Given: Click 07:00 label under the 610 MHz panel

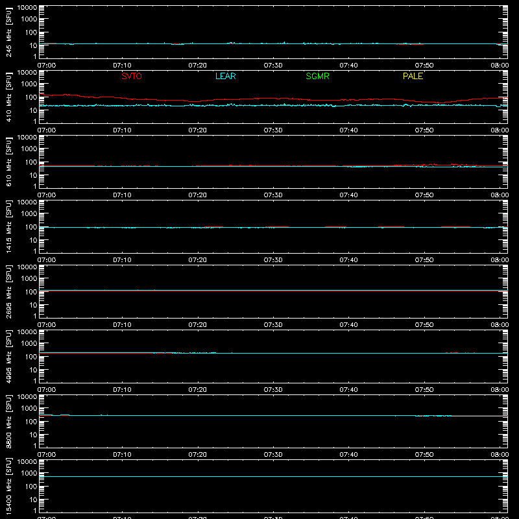Looking at the screenshot, I should pyautogui.click(x=47, y=195).
